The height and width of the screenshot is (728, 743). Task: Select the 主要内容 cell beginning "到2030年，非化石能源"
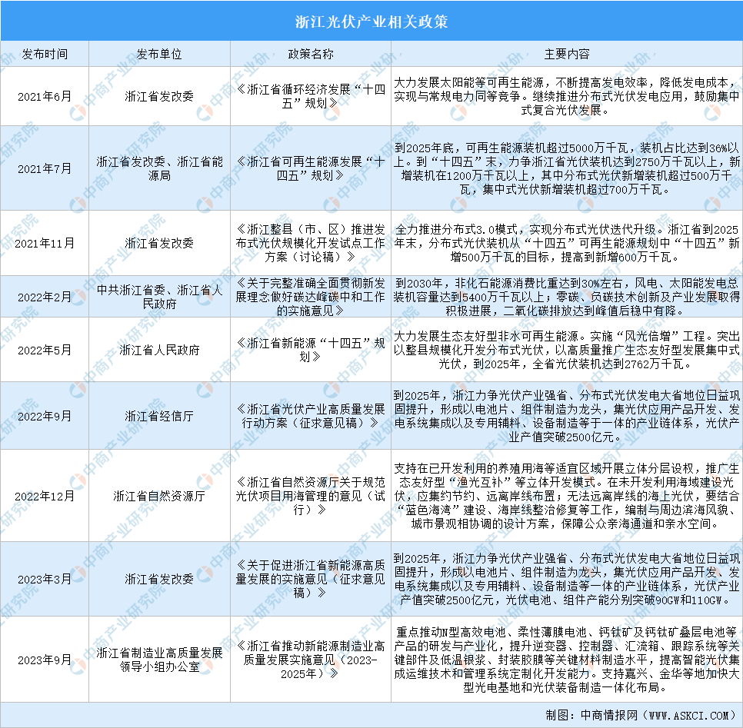point(567,297)
